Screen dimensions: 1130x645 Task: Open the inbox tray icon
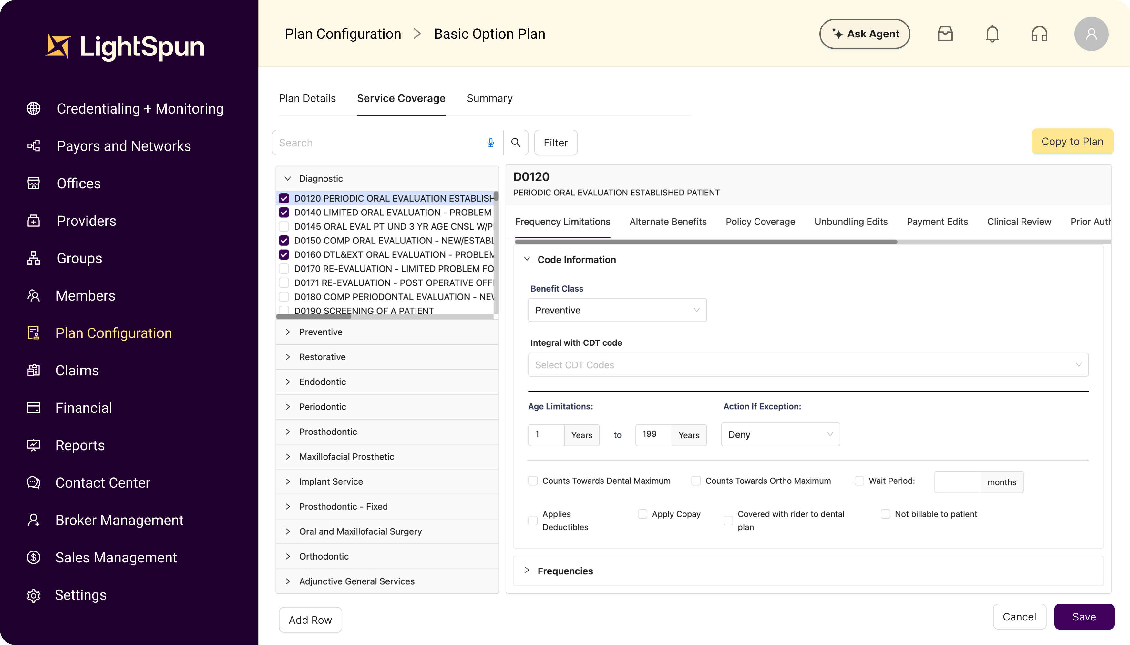[945, 34]
